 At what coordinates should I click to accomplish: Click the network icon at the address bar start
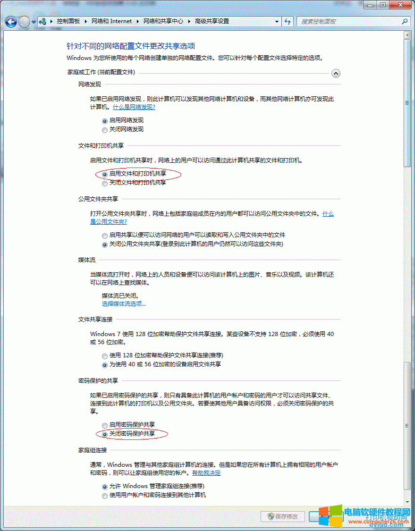42,22
